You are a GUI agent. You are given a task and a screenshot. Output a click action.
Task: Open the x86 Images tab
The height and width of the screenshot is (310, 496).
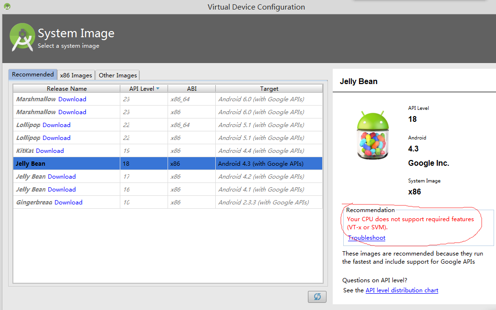coord(76,75)
